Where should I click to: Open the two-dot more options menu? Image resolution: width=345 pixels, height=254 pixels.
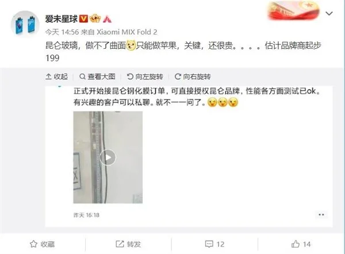[321, 214]
